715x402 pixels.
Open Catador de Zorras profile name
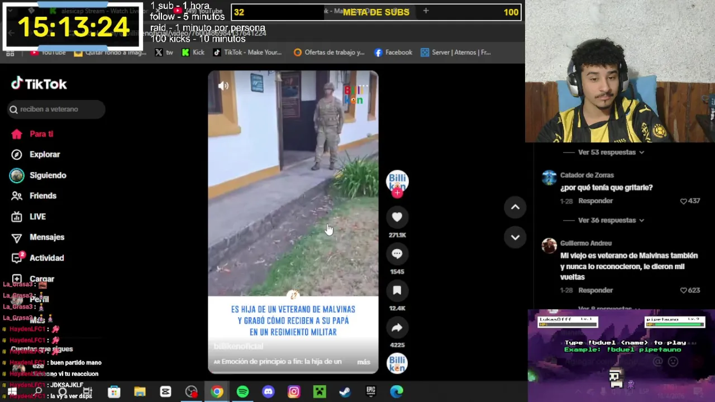(x=587, y=175)
